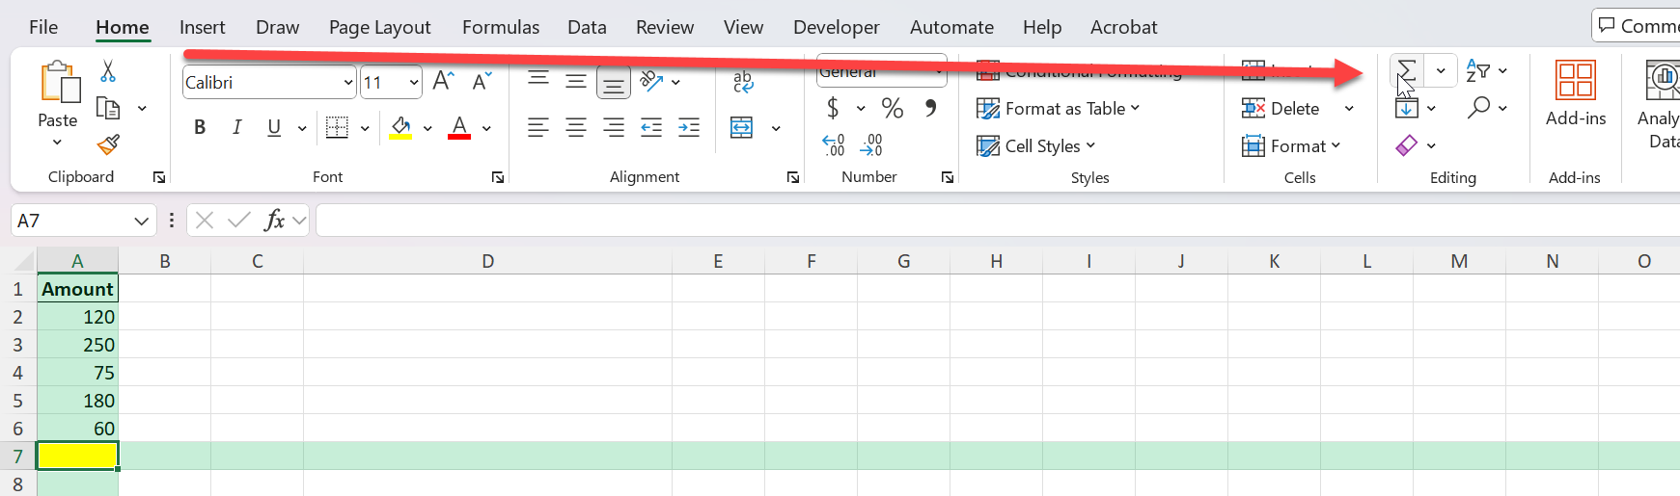Viewport: 1680px width, 496px height.
Task: Toggle Underline formatting
Action: tap(274, 127)
